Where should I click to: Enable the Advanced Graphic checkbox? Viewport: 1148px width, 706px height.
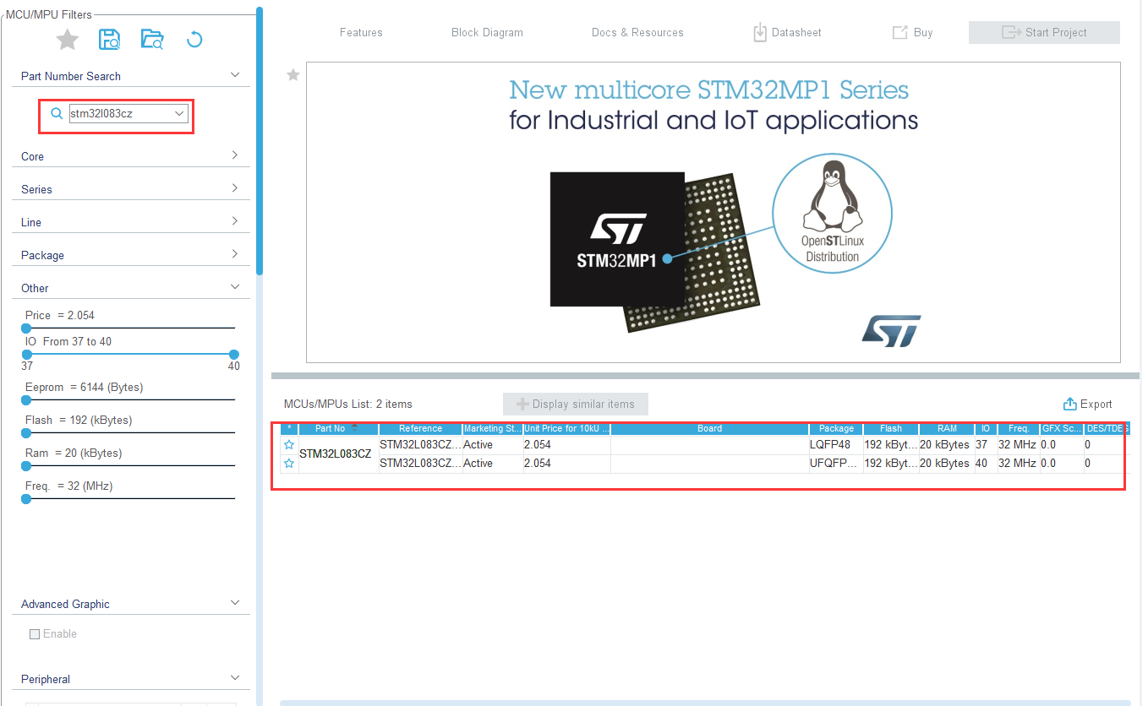pyautogui.click(x=35, y=633)
